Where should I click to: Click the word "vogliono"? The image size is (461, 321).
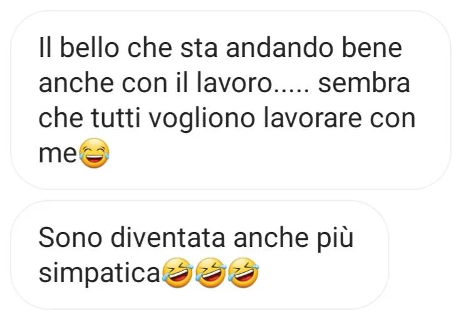202,120
